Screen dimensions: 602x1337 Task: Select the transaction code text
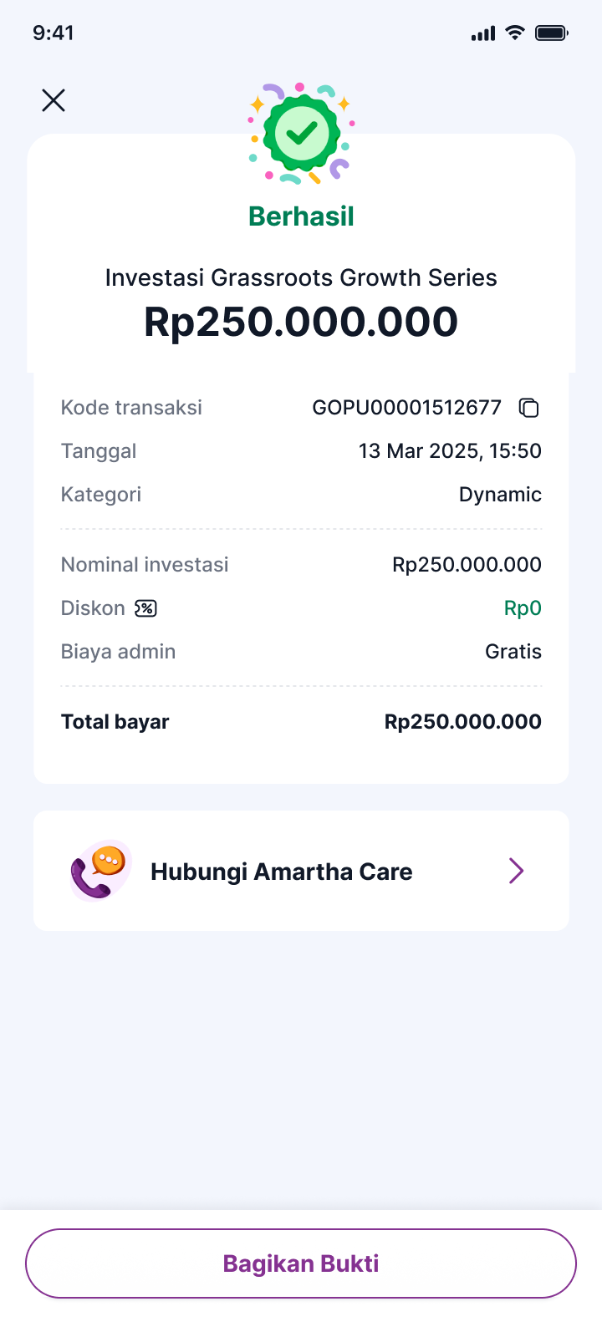[406, 408]
